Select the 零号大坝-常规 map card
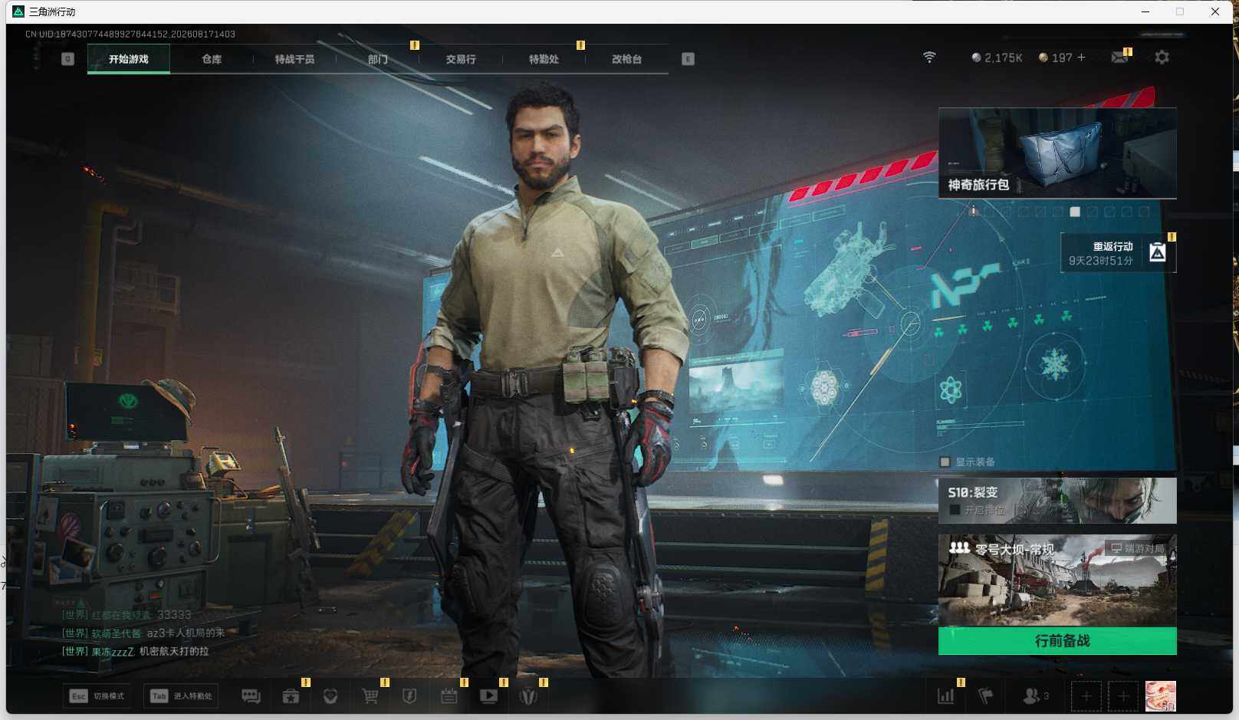Screen dimensions: 1239x720 (x=1057, y=580)
